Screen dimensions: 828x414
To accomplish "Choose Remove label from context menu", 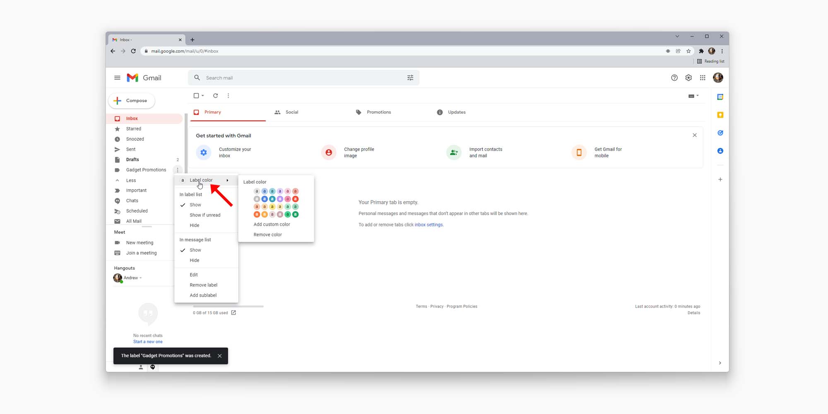I will (203, 285).
